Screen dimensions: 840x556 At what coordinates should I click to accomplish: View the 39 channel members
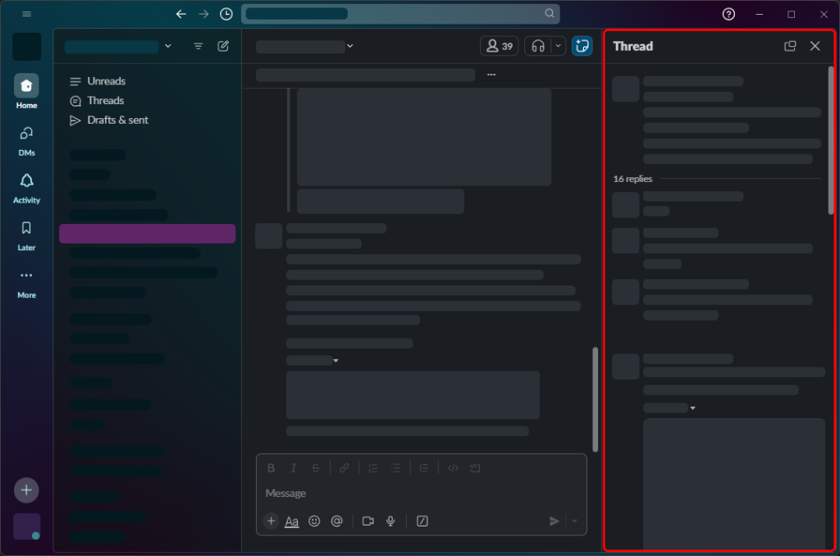click(499, 45)
